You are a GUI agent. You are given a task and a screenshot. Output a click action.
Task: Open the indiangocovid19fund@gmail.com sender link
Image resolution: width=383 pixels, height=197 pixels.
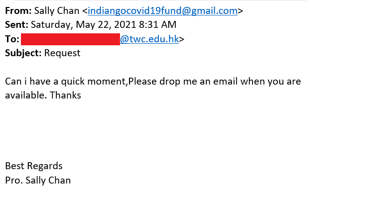[x=162, y=11]
